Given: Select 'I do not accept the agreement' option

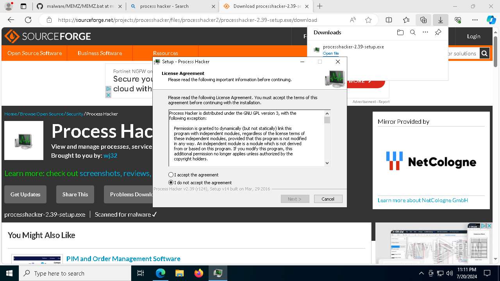Looking at the screenshot, I should tap(171, 183).
